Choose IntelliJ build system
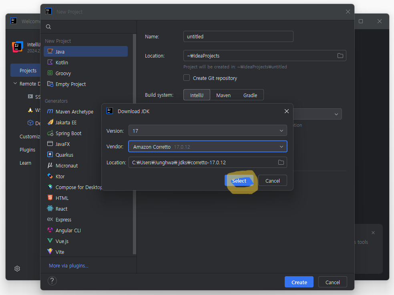 point(197,95)
